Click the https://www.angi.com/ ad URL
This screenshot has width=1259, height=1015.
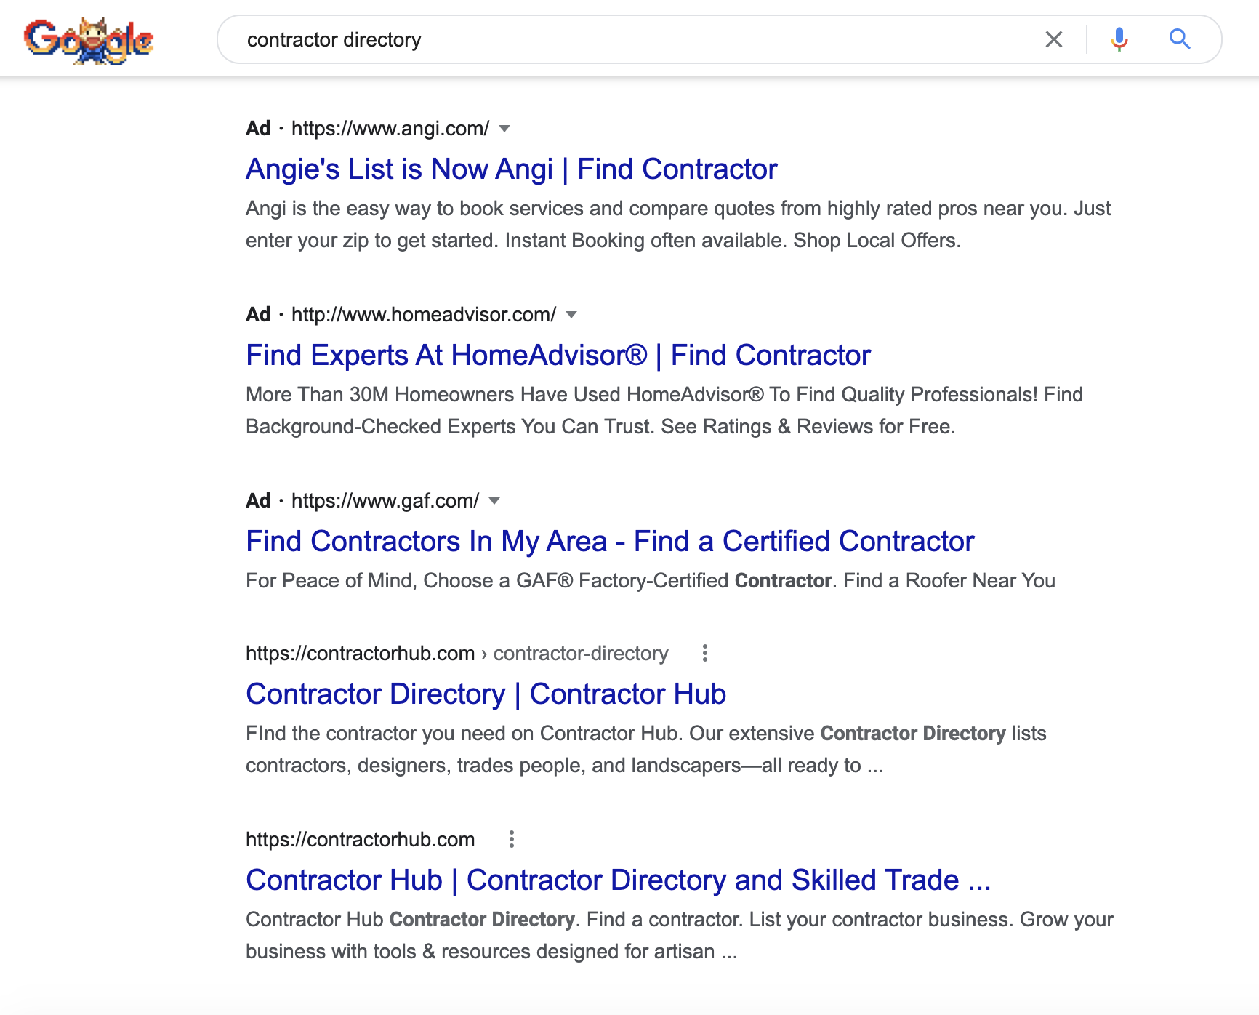click(x=390, y=129)
